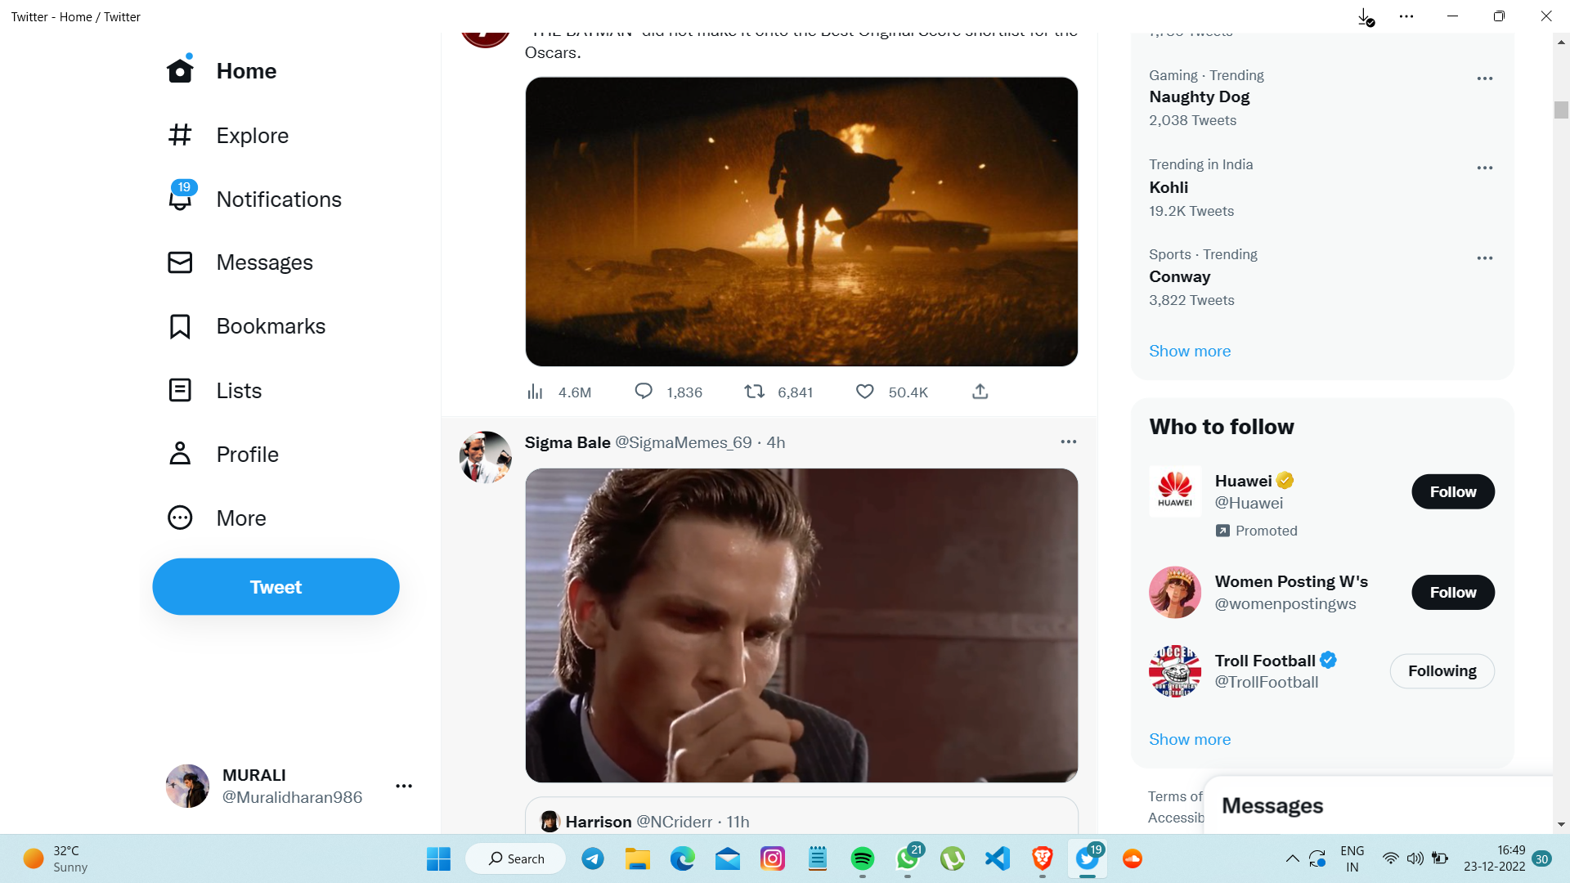Show hidden tray icons chevron
Viewport: 1570px width, 883px height.
[x=1292, y=858]
